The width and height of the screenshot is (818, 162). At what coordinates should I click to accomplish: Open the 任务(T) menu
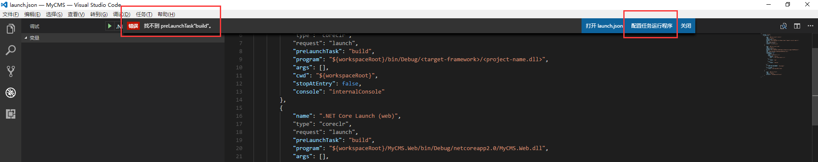(x=144, y=14)
